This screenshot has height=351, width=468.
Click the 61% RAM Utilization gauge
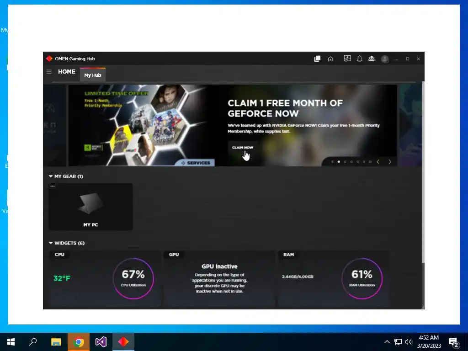(x=362, y=278)
